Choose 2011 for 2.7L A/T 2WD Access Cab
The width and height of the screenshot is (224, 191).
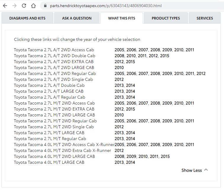pos(190,50)
